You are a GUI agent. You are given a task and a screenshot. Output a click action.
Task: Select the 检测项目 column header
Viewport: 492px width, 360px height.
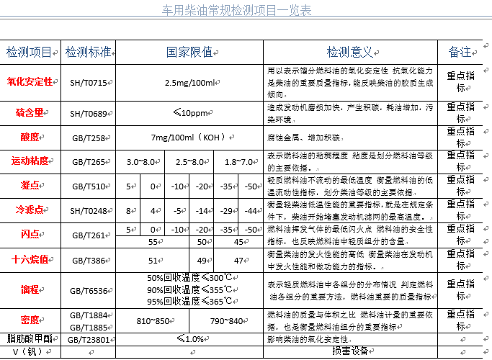pyautogui.click(x=28, y=53)
